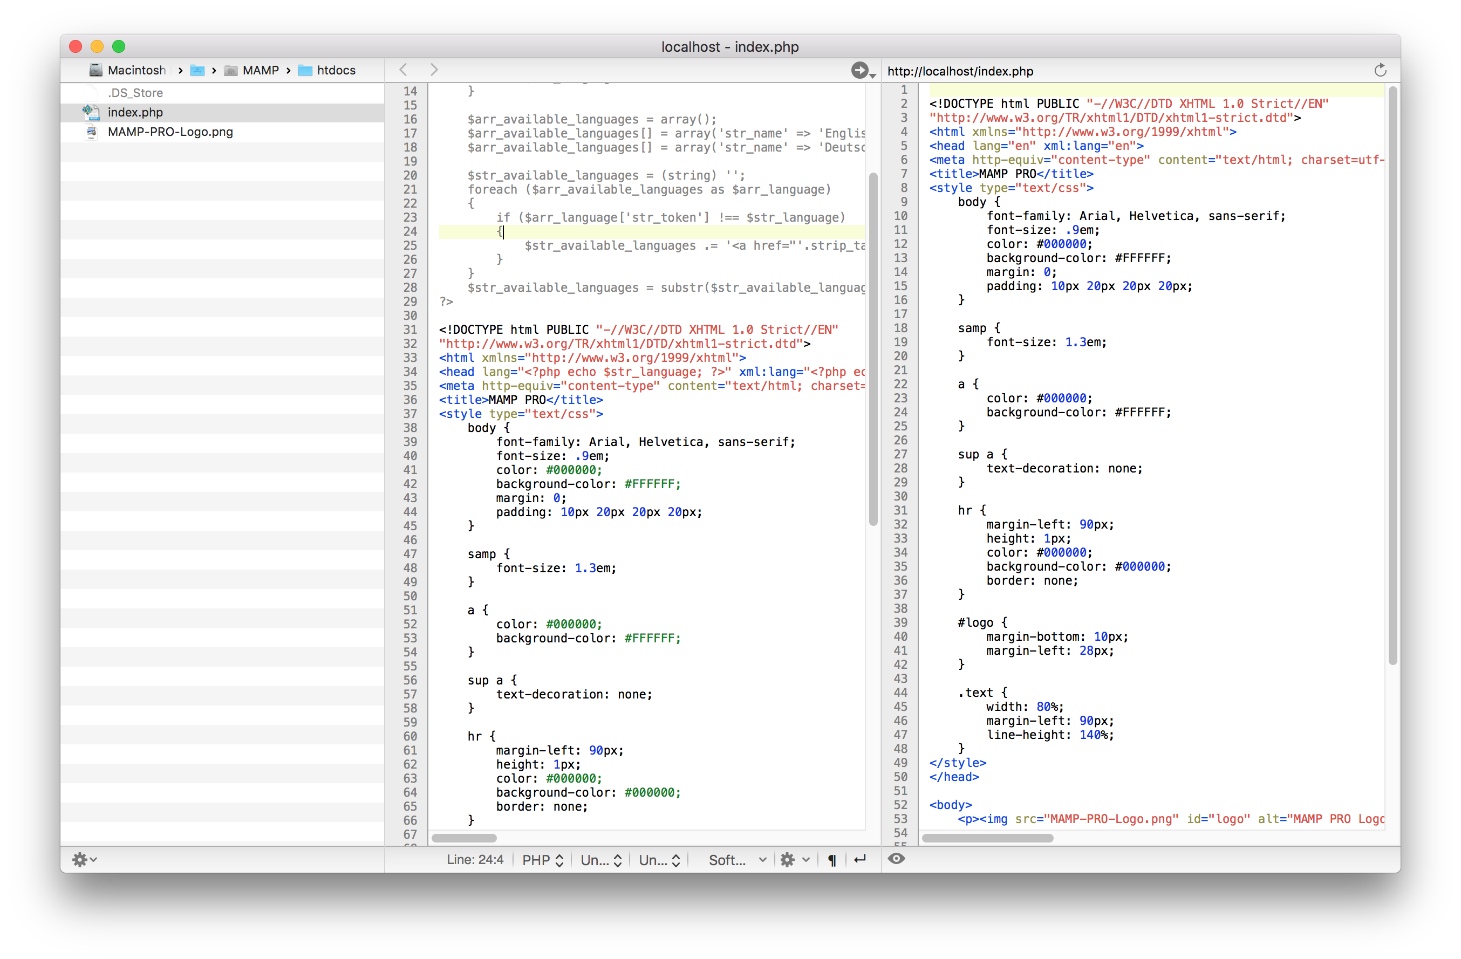Close the window with red button
This screenshot has width=1461, height=959.
(x=76, y=46)
